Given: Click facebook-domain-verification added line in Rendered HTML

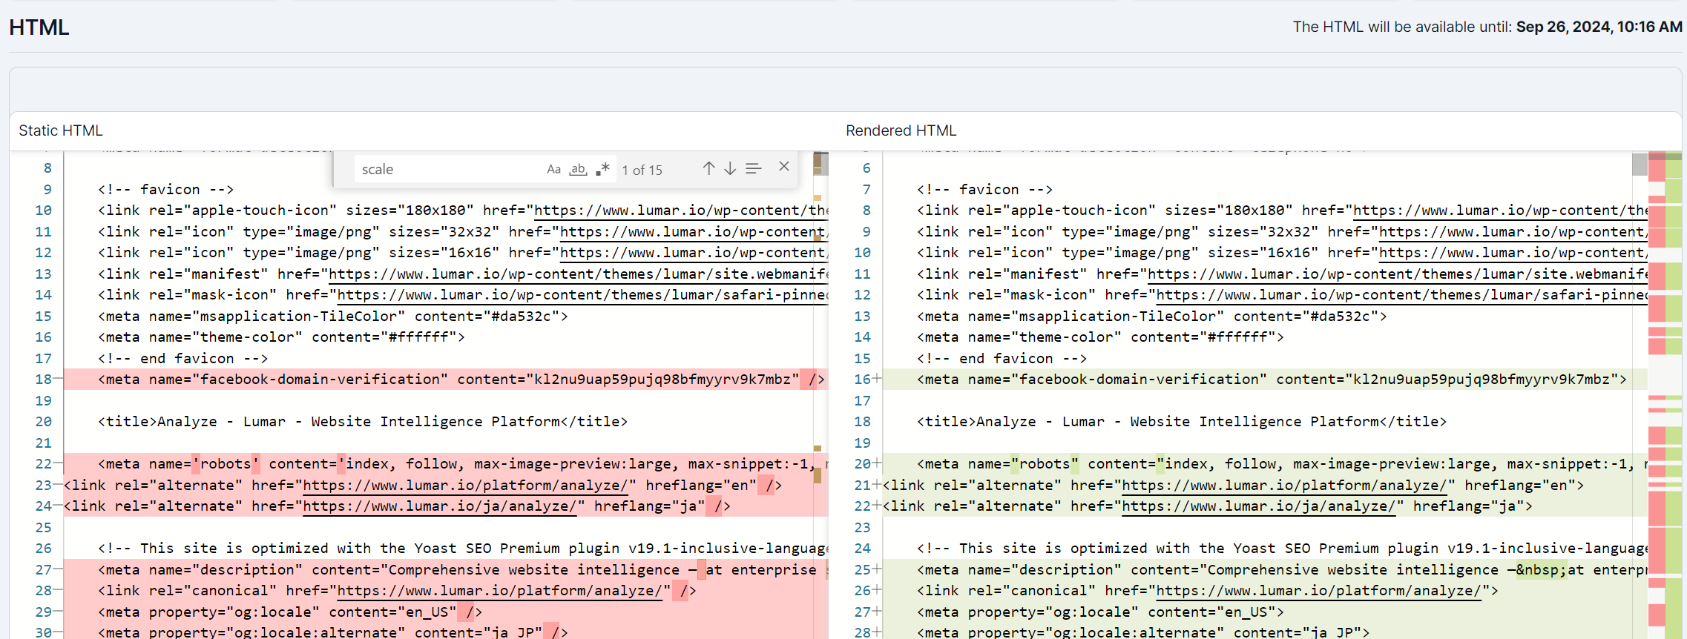Looking at the screenshot, I should click(1265, 380).
